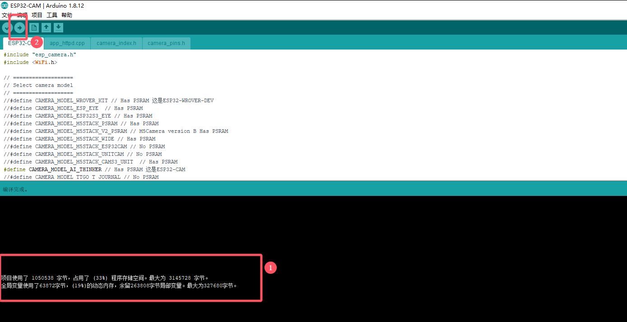Screen dimensions: 627x322
Task: Switch to the camera_index.h tab
Action: coord(116,43)
